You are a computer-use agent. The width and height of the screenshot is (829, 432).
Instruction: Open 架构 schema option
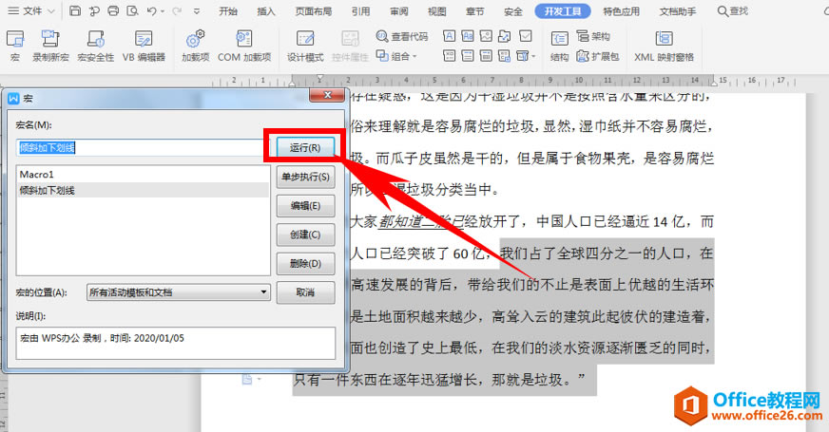[x=593, y=36]
